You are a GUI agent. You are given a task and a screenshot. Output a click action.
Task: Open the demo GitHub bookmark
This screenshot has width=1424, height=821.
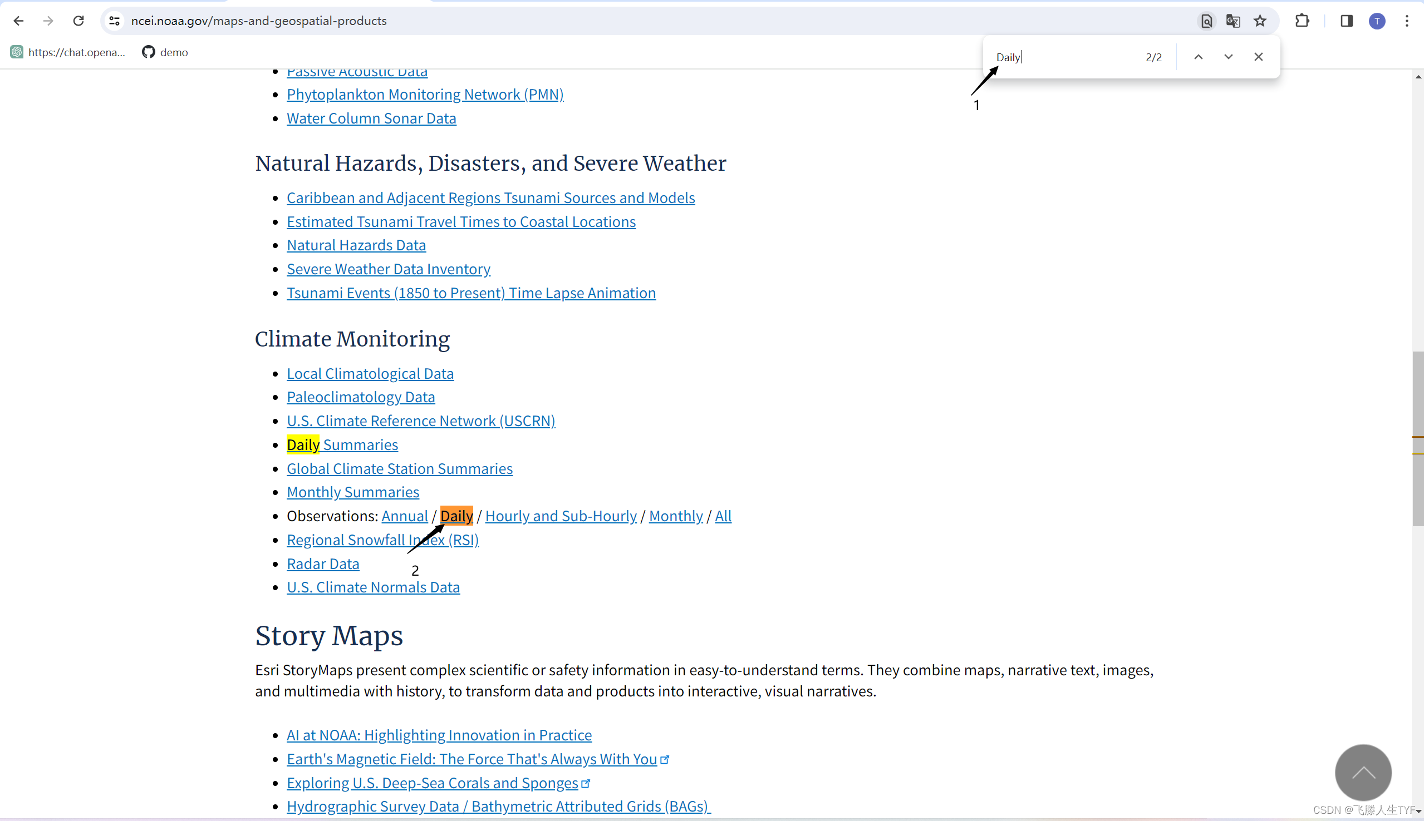coord(165,52)
